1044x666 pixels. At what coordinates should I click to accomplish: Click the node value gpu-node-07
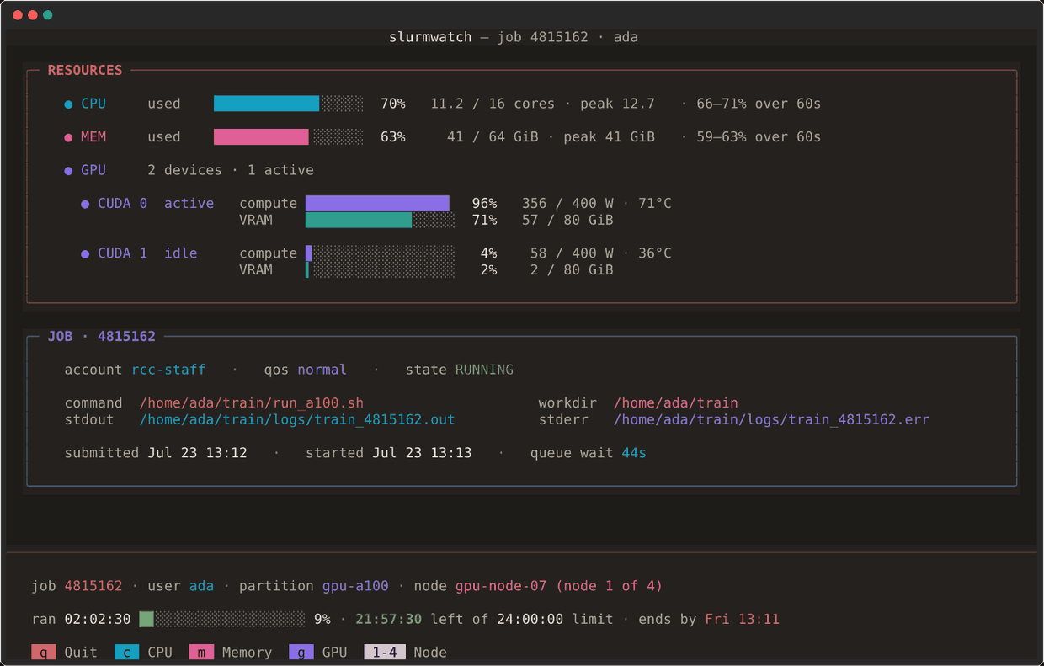click(501, 586)
